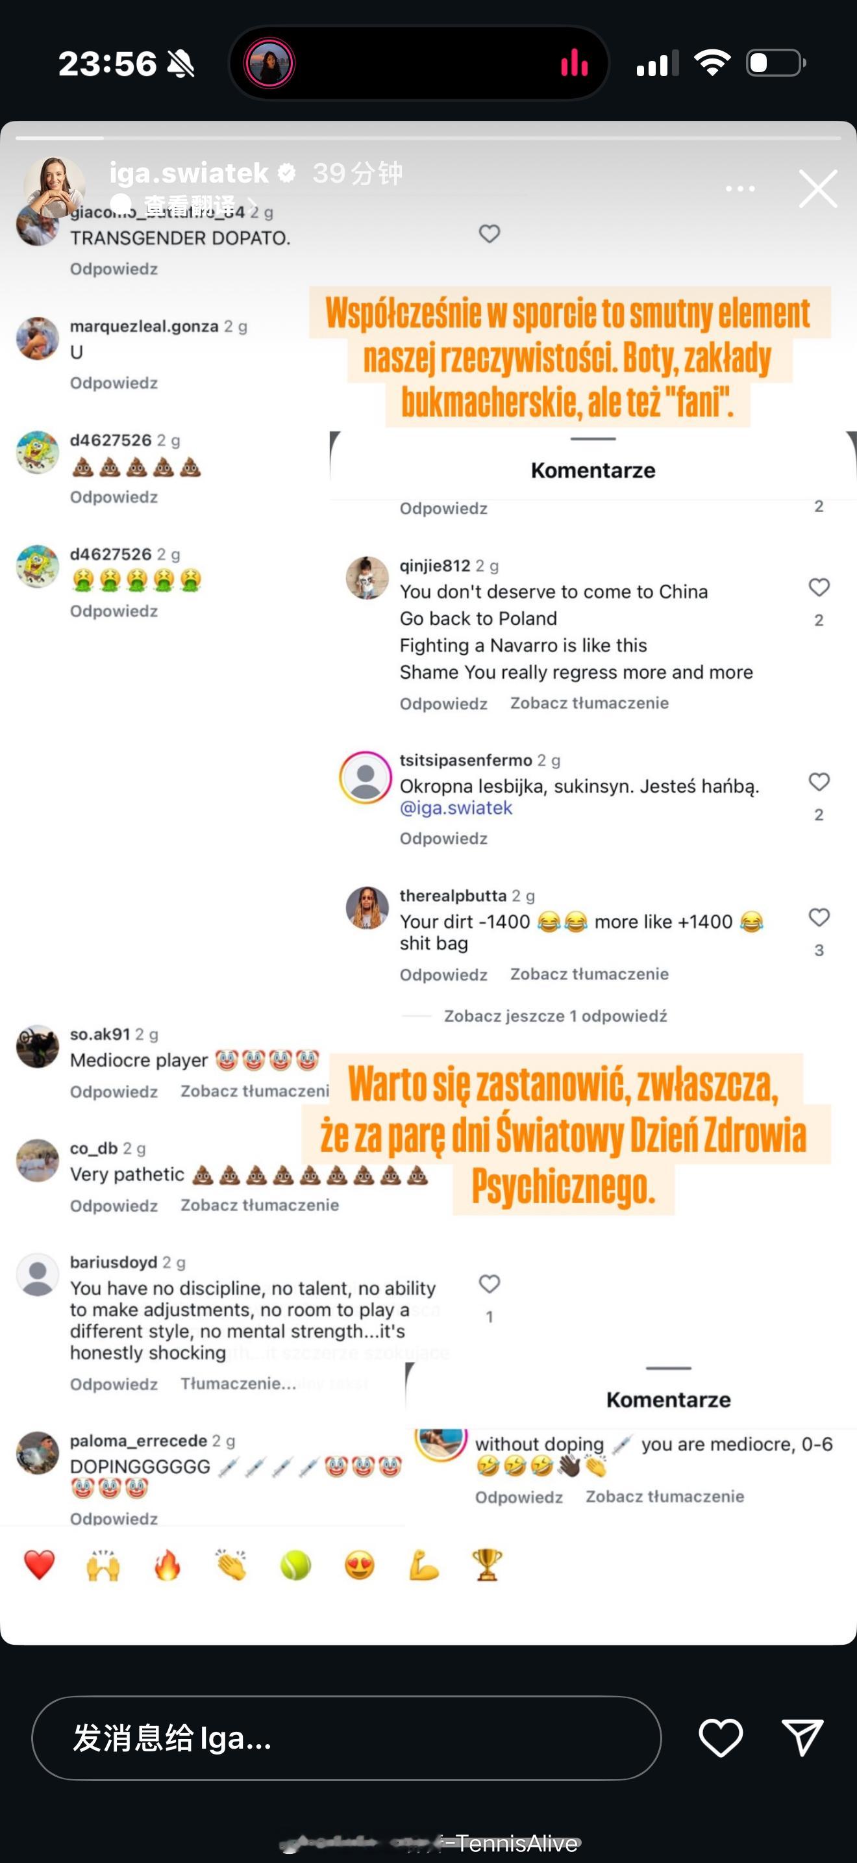Like the qinjie812 comment heart

click(819, 587)
